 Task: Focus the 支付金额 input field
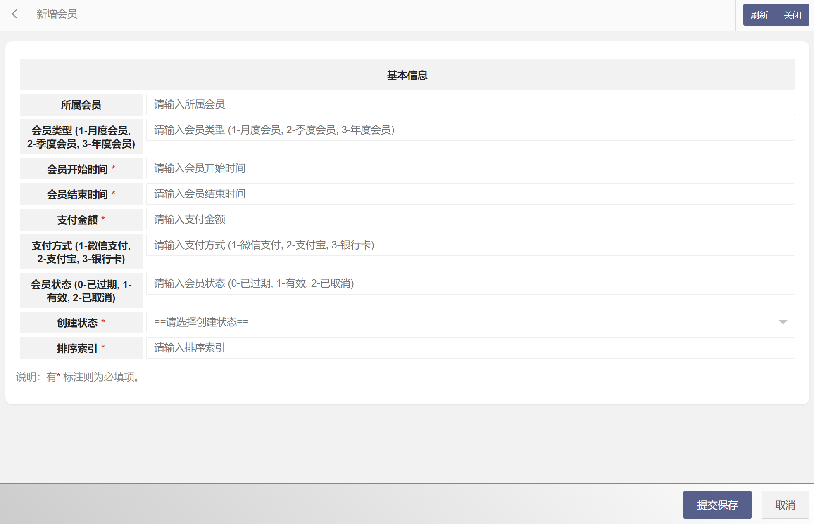(x=470, y=220)
